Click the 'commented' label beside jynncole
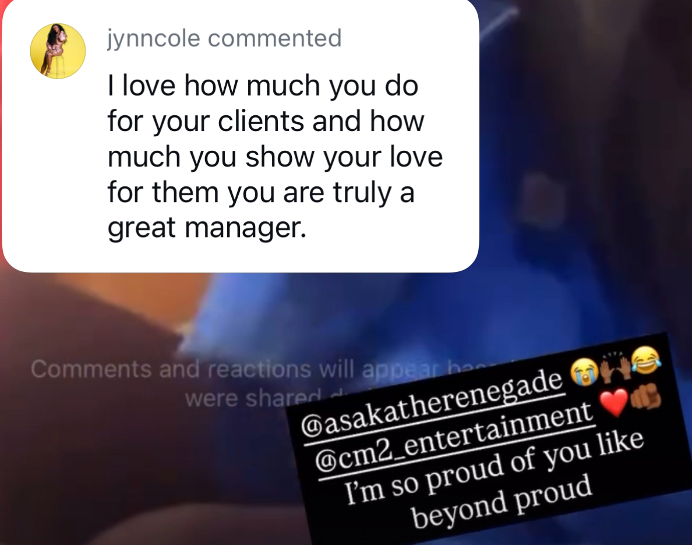 (x=274, y=38)
